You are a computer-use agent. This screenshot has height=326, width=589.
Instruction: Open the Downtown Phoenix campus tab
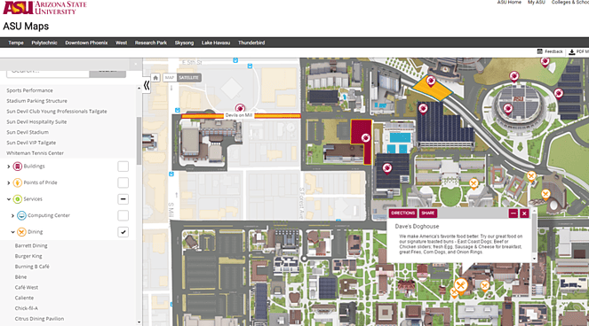point(86,43)
